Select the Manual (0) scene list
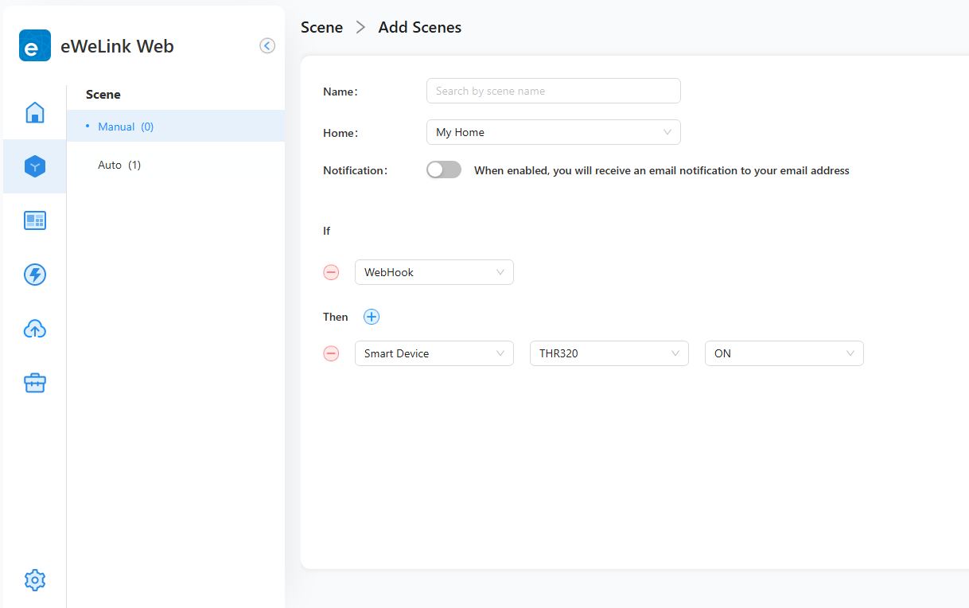 click(176, 126)
